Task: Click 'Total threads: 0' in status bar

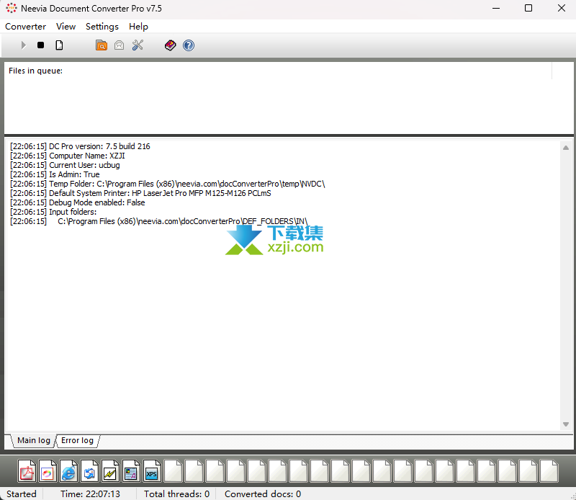Action: click(176, 494)
